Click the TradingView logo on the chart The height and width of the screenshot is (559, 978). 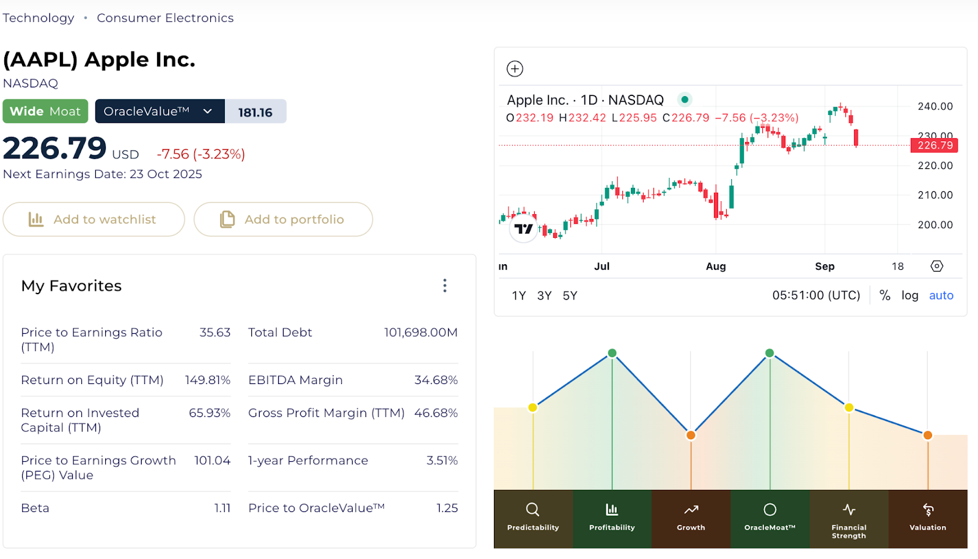click(x=523, y=229)
